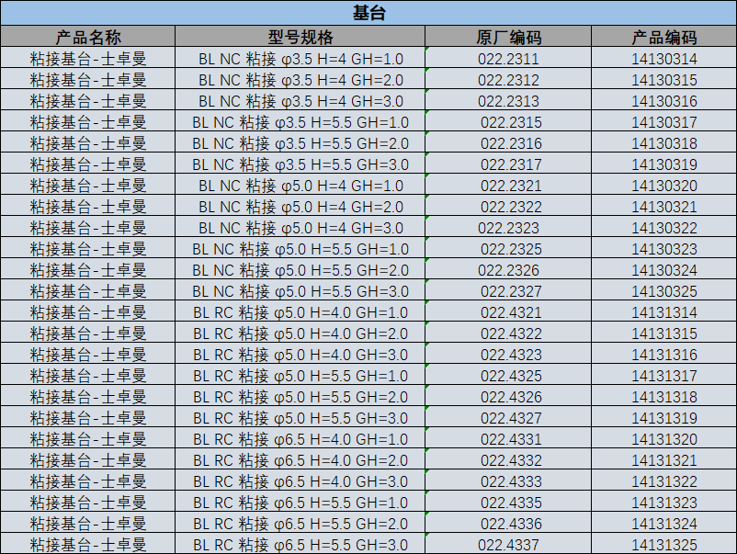Click the 原厂编码 column header
The width and height of the screenshot is (737, 554).
click(x=508, y=36)
